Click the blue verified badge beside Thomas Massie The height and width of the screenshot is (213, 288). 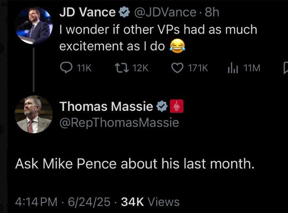click(162, 106)
